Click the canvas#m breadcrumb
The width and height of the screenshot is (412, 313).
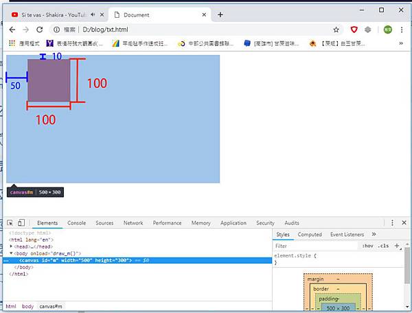coord(51,306)
